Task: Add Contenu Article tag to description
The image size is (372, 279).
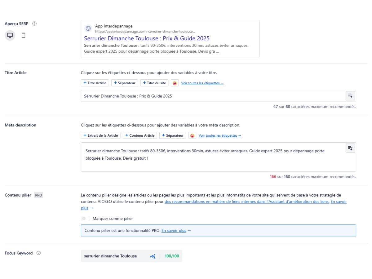Action: click(x=140, y=135)
